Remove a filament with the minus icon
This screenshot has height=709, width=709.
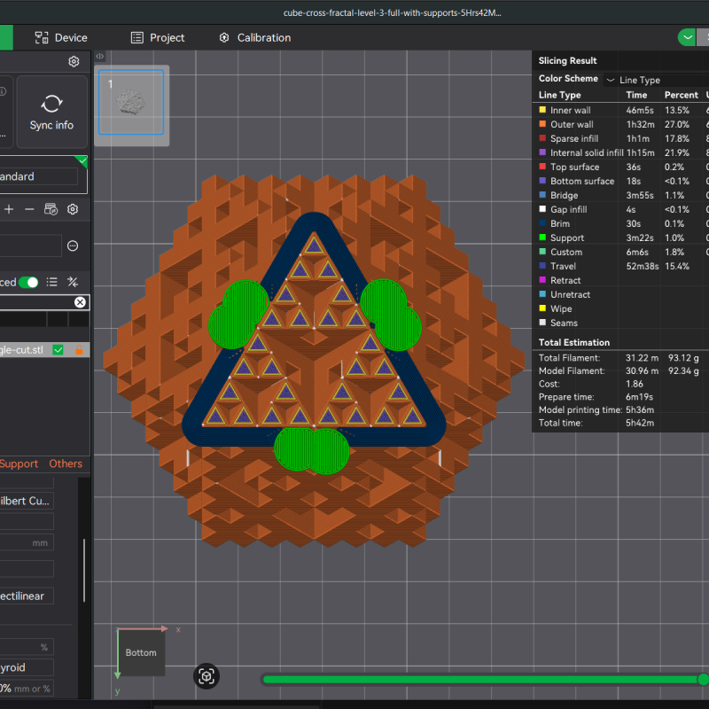click(x=30, y=209)
